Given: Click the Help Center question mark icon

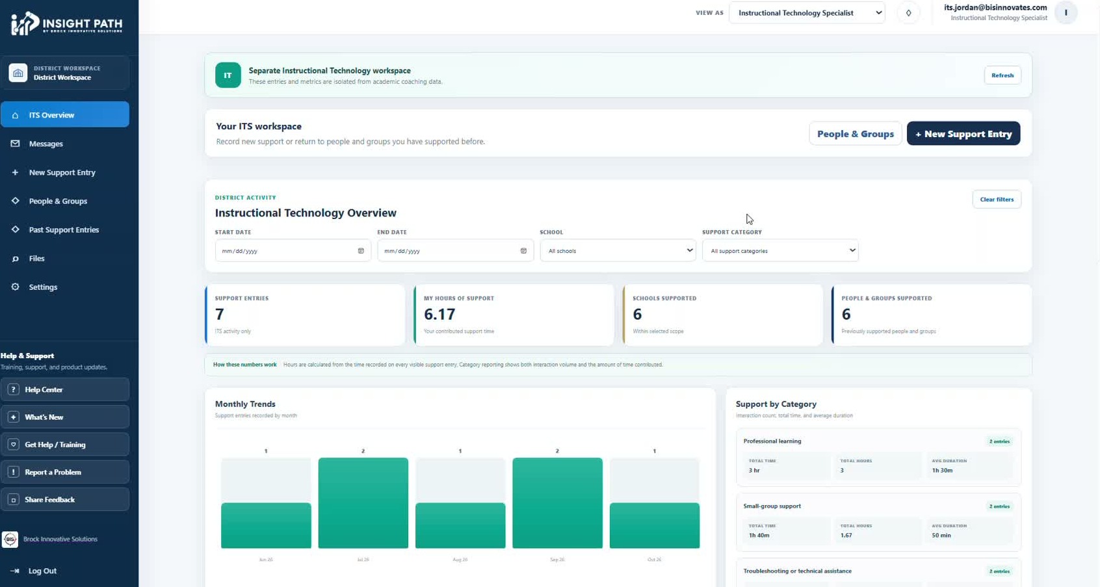Looking at the screenshot, I should [13, 389].
